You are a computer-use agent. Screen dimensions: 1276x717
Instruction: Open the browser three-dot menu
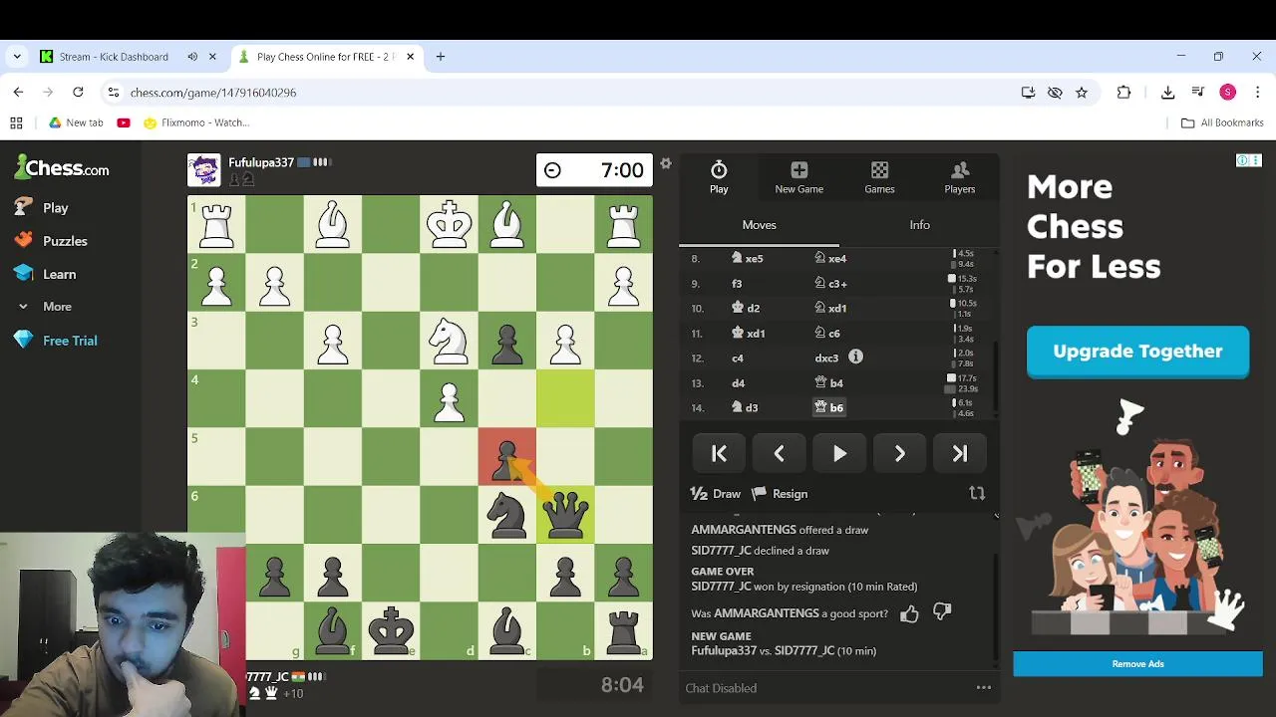(x=1257, y=93)
